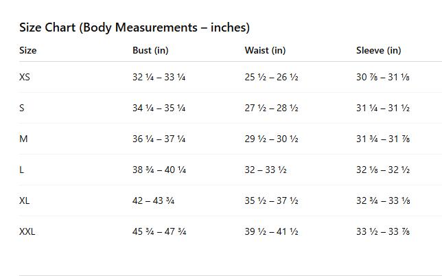Screen dimensions: 442x276
Task: Click the Bust (in) column header
Action: [150, 50]
